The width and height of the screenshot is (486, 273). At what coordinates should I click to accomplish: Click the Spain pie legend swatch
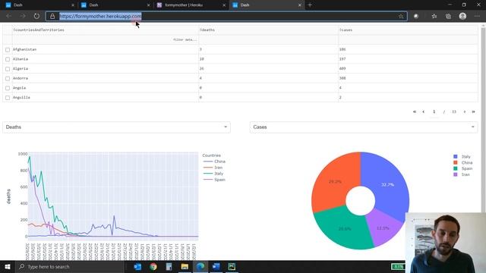pyautogui.click(x=456, y=168)
